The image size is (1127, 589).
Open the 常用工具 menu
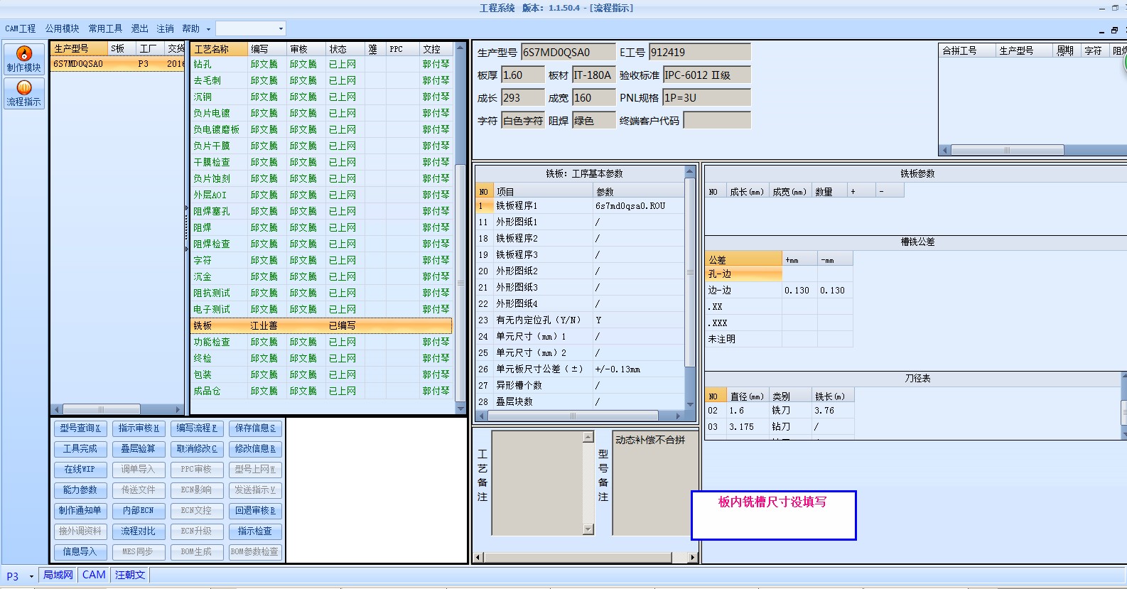pos(105,28)
